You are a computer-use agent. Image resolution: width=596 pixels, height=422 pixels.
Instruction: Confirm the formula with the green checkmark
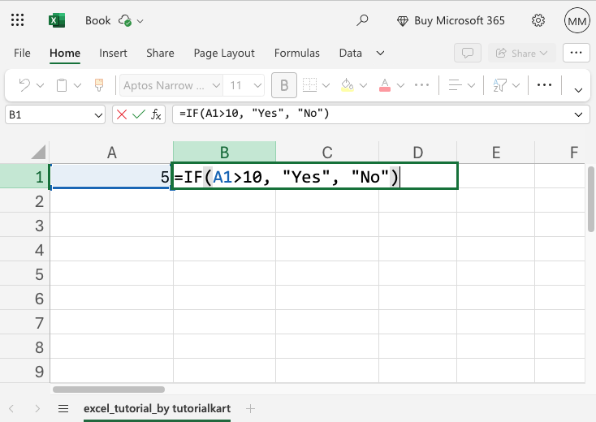[137, 114]
